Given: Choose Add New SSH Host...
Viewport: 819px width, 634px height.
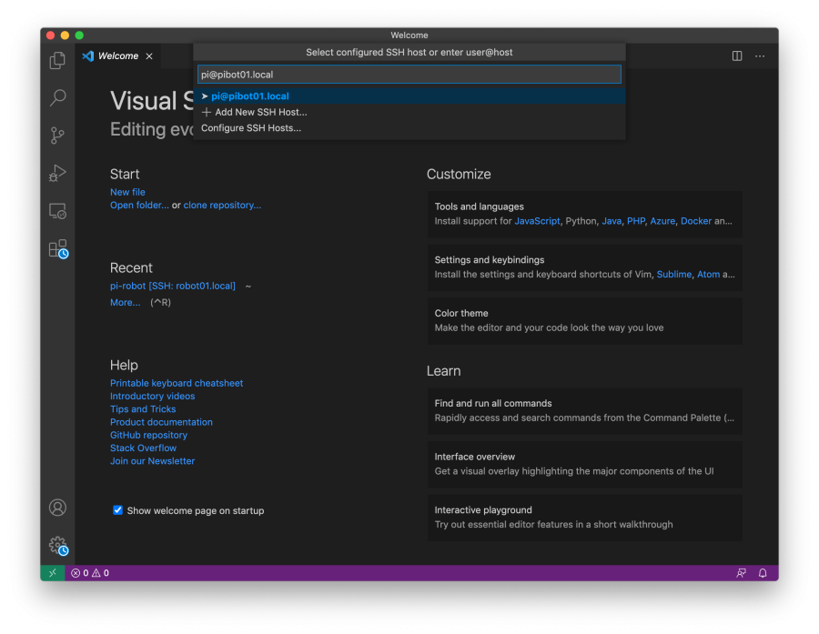Looking at the screenshot, I should (409, 112).
